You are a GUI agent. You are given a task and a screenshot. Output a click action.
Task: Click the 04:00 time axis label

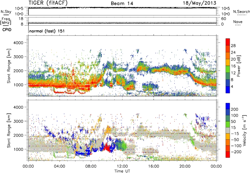(x=59, y=166)
